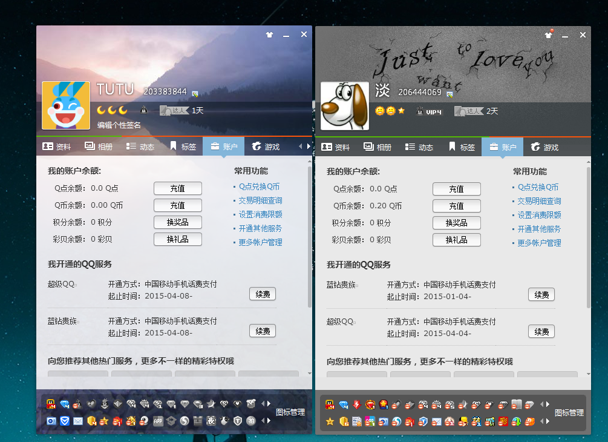Show previous tabs using left arrow in TUTU tab bar
This screenshot has width=608, height=442.
click(x=300, y=147)
